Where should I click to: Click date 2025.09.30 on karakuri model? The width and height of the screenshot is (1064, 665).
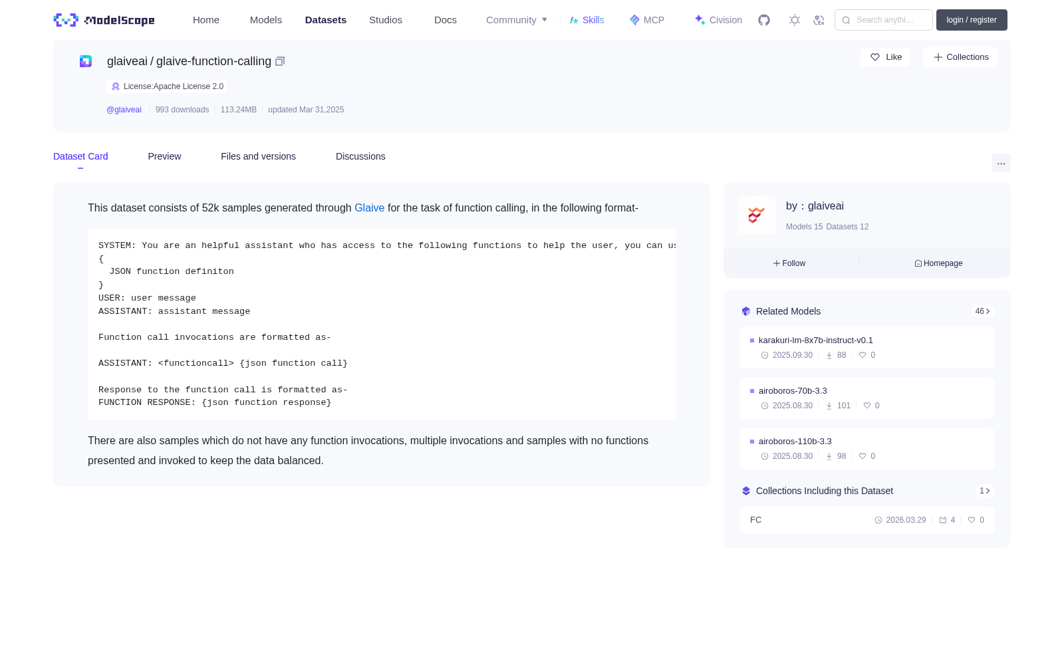(793, 355)
